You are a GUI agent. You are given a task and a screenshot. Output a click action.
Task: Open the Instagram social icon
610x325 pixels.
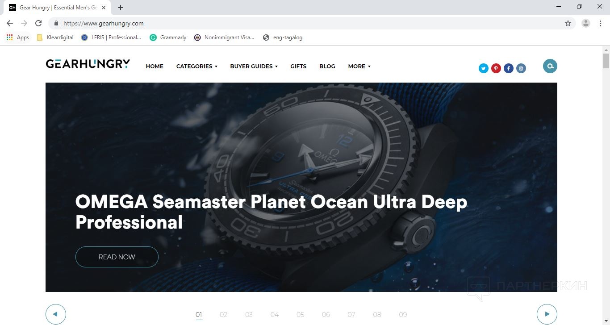pos(521,68)
